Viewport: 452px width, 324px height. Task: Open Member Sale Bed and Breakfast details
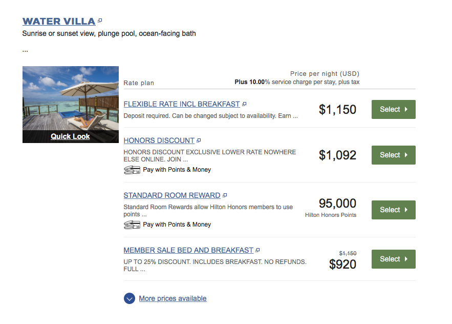coord(188,250)
